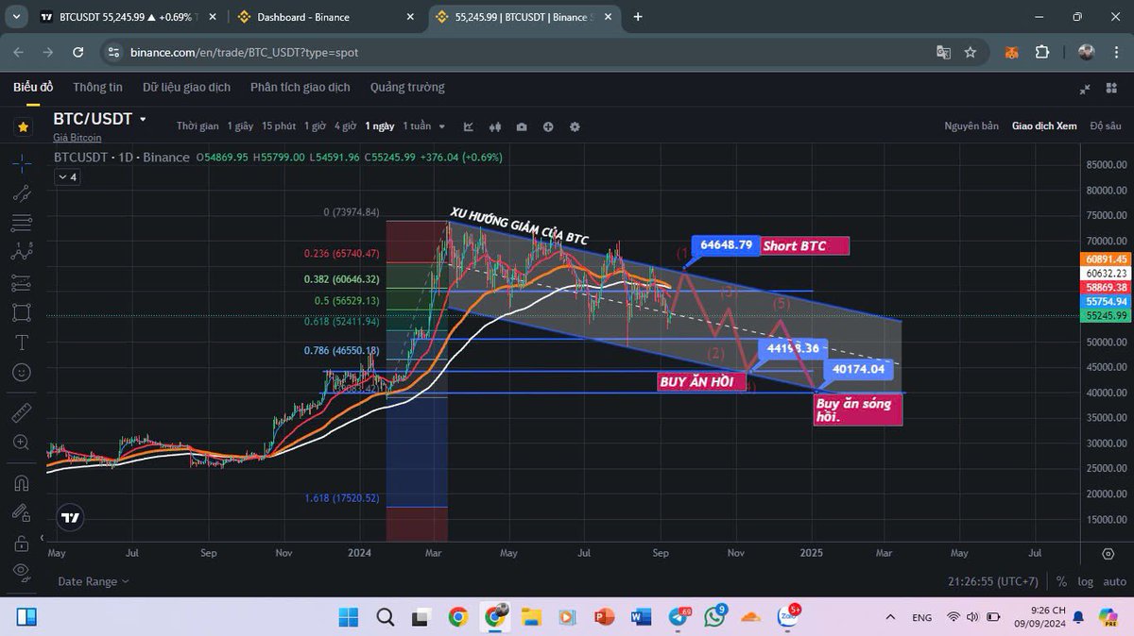Expand chart to fullscreen icon
Image resolution: width=1134 pixels, height=636 pixels.
(x=1084, y=88)
